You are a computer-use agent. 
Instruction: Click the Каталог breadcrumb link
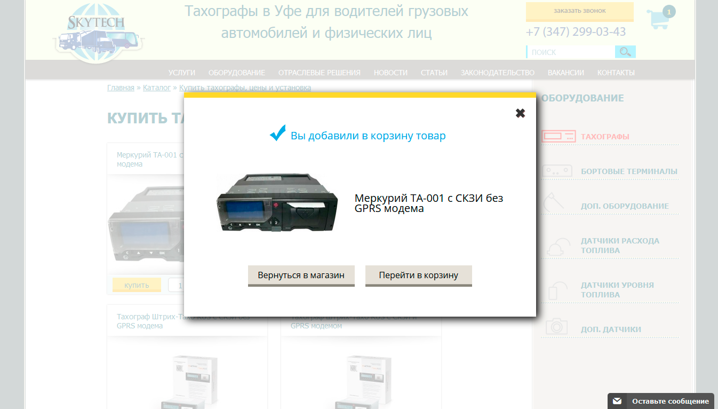[x=157, y=88]
